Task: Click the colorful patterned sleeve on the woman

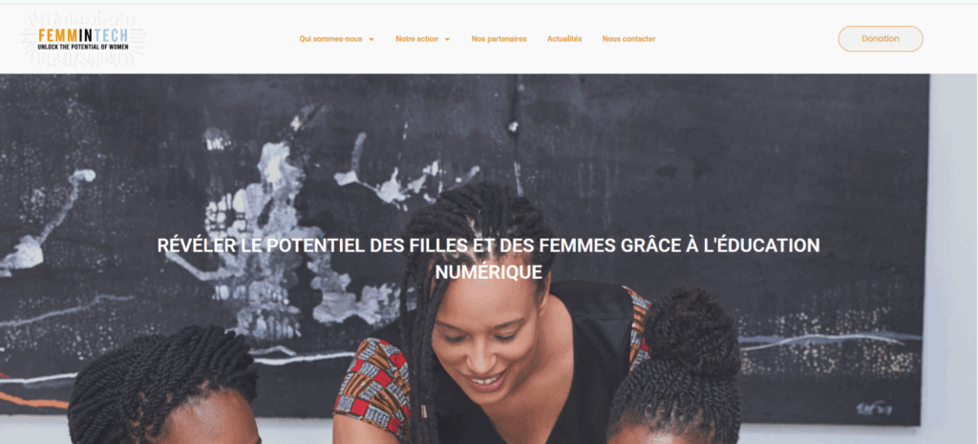Action: click(x=373, y=382)
